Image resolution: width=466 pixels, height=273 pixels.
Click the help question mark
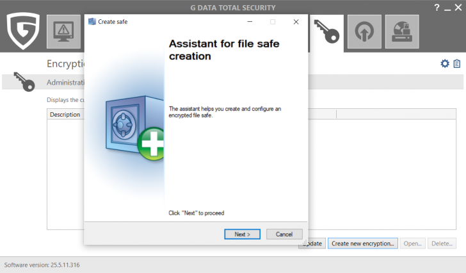click(437, 8)
